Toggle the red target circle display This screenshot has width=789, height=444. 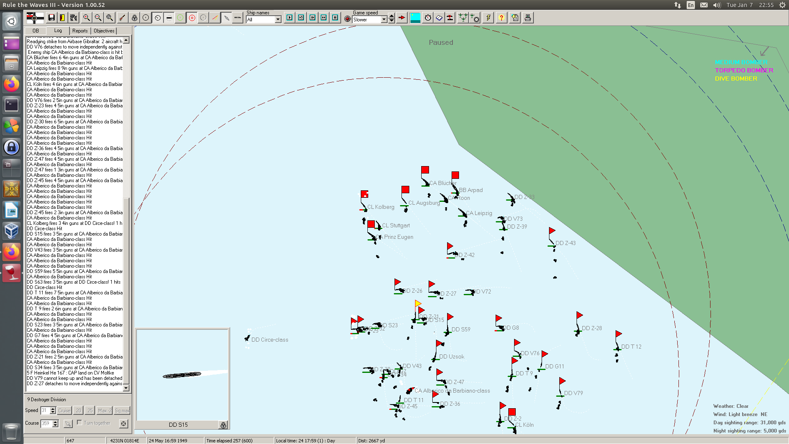192,18
